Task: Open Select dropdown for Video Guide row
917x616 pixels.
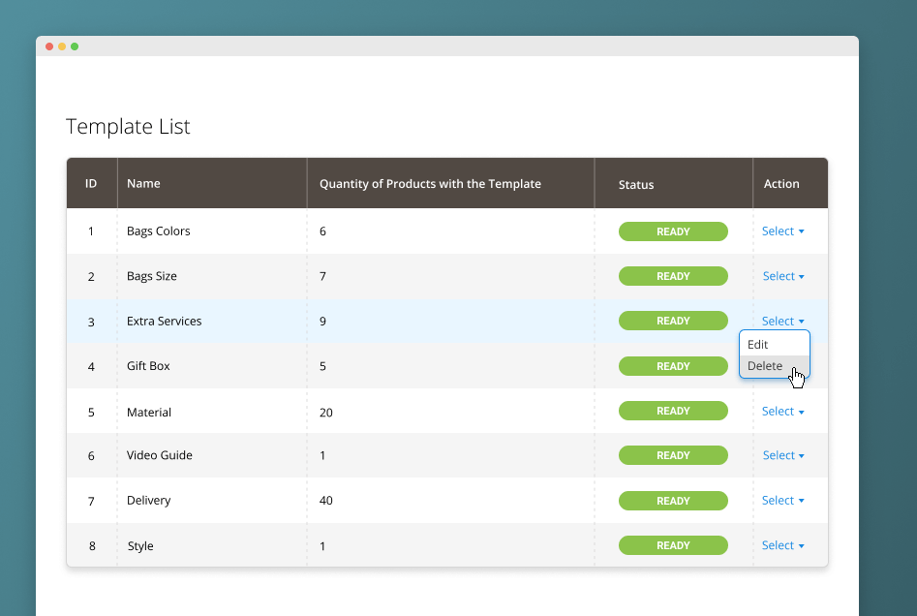Action: [782, 456]
